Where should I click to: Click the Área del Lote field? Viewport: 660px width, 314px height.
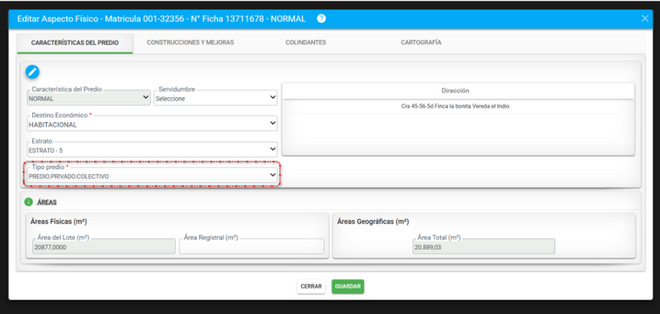click(x=104, y=246)
